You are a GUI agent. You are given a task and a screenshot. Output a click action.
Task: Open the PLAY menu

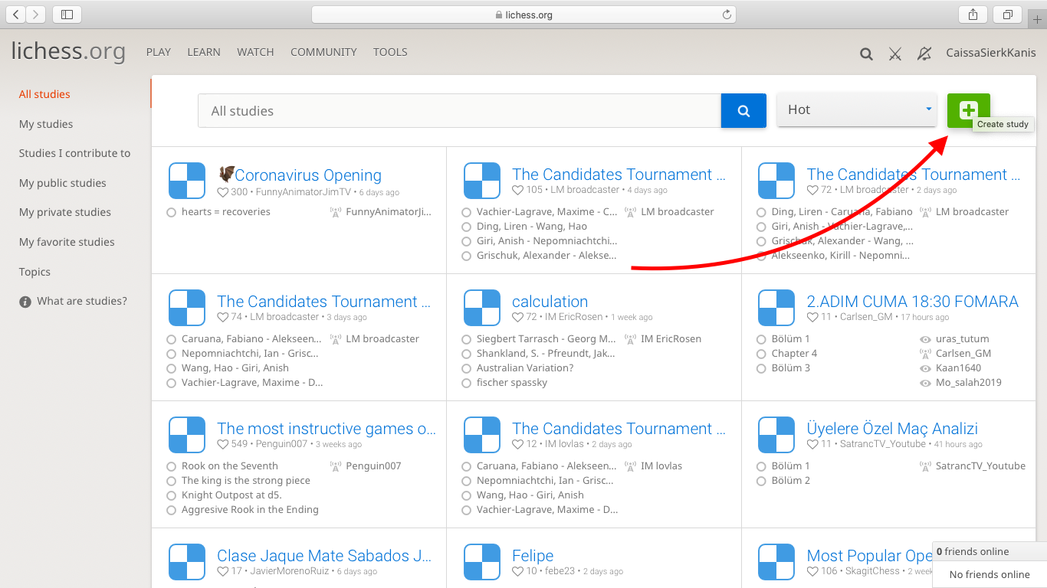click(x=159, y=52)
